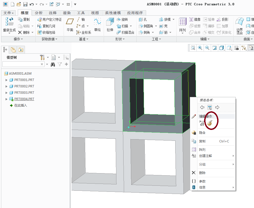Click the 坐标系 coordinate system tool
Viewport: 254px width, 208px height.
point(84,32)
